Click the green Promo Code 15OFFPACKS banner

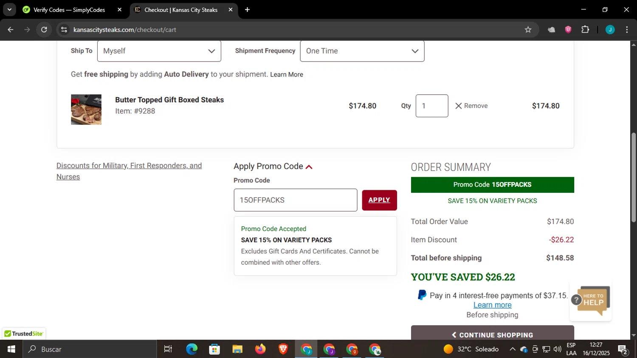click(x=492, y=185)
